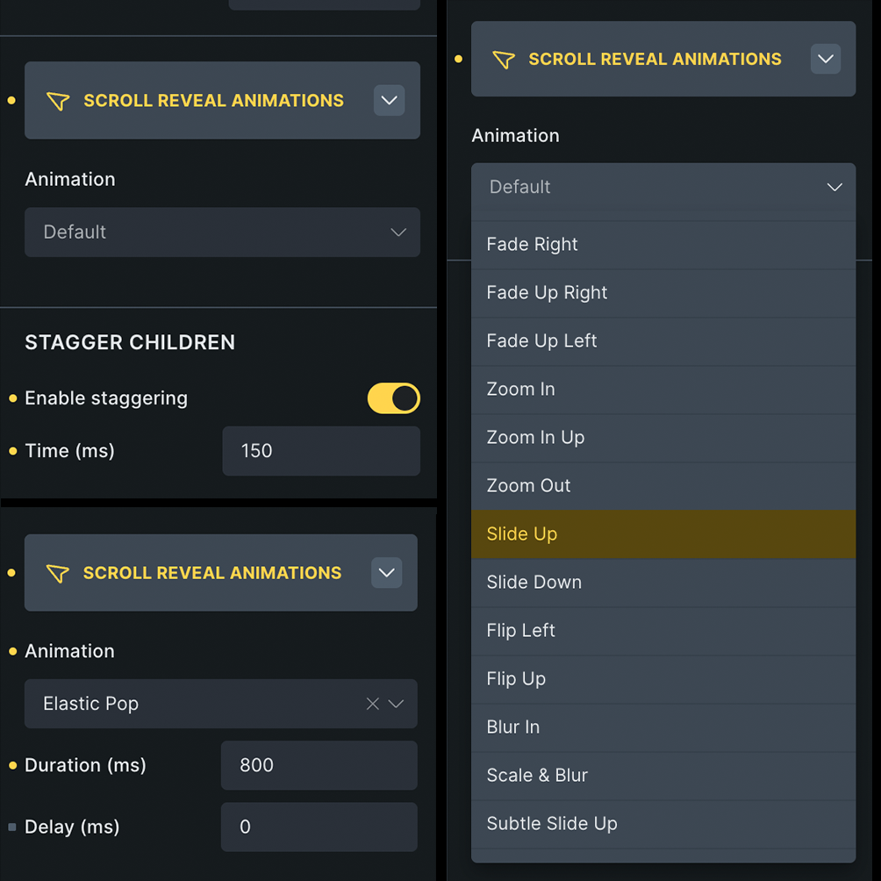Click the Time (ms) field showing 150

coord(320,451)
